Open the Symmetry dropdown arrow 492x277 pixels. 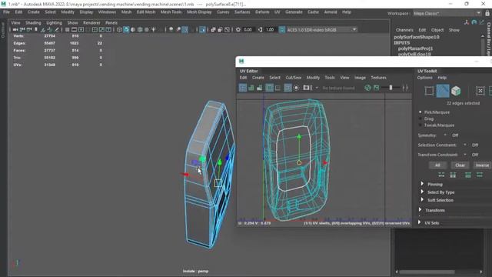tap(445, 135)
